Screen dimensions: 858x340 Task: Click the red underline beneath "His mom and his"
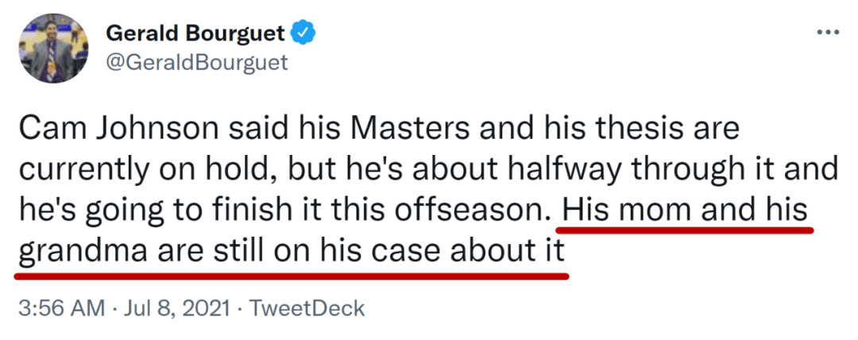pos(684,230)
